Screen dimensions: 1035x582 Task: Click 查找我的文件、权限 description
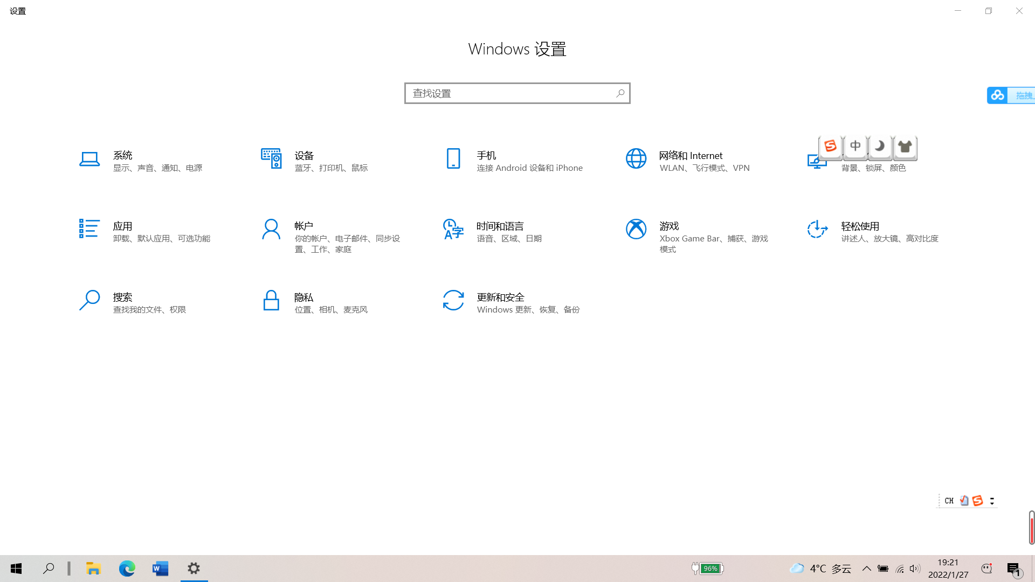pyautogui.click(x=149, y=310)
